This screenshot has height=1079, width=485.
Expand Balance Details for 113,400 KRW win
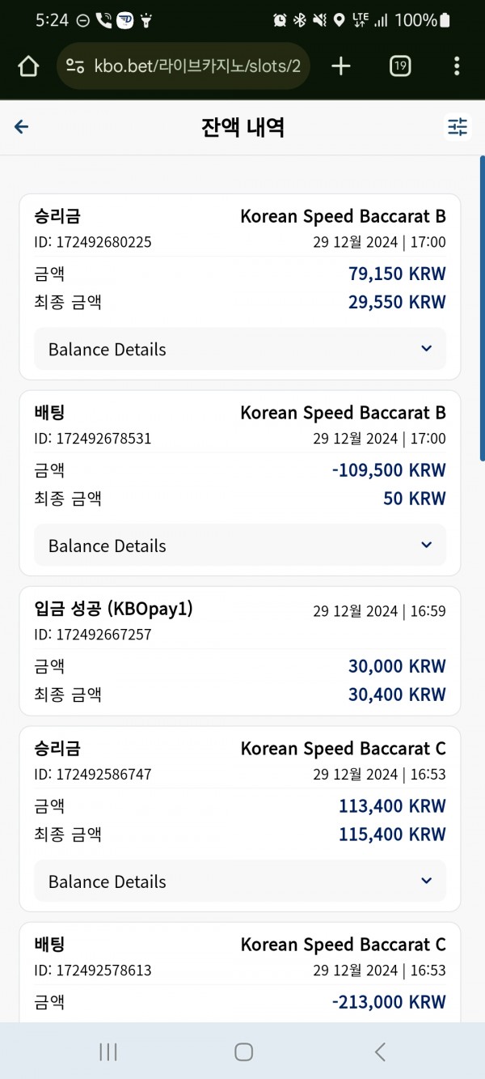240,881
